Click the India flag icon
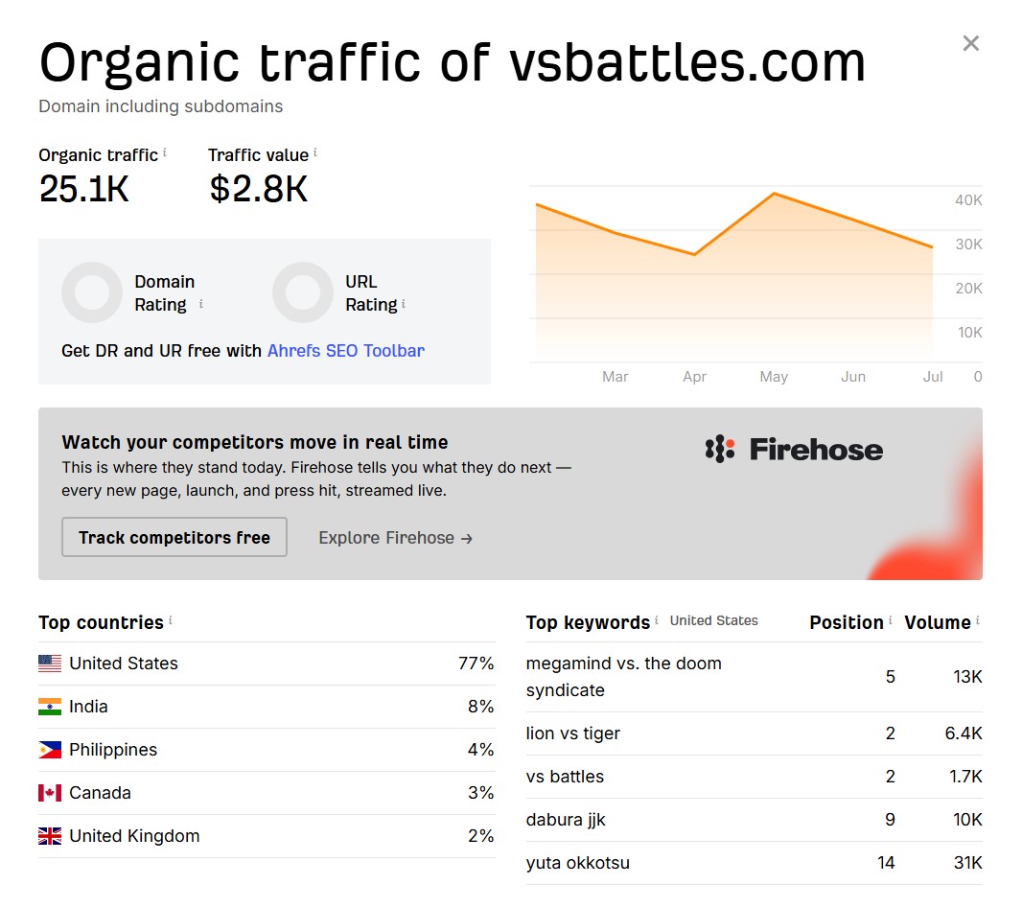This screenshot has height=908, width=1022. 50,707
